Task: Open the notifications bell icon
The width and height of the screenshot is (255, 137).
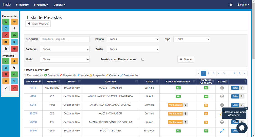Action: [231, 4]
